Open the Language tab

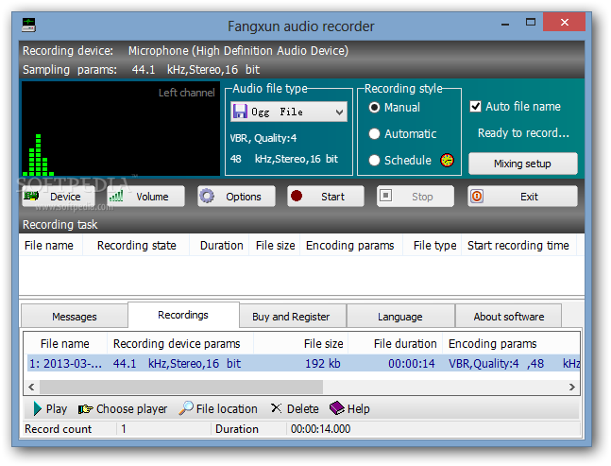click(x=399, y=317)
